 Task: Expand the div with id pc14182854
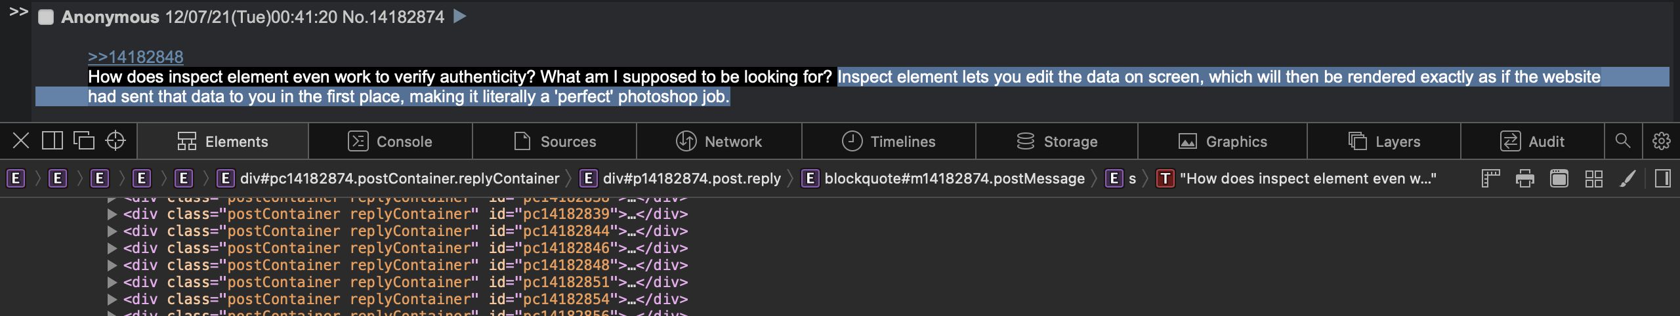112,300
